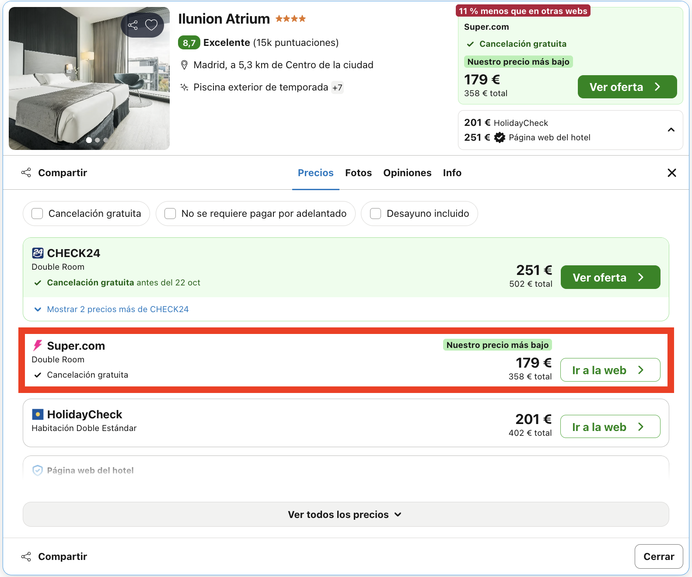Viewport: 692px width, 577px height.
Task: Click the CHECK24 logo icon
Action: pyautogui.click(x=38, y=253)
